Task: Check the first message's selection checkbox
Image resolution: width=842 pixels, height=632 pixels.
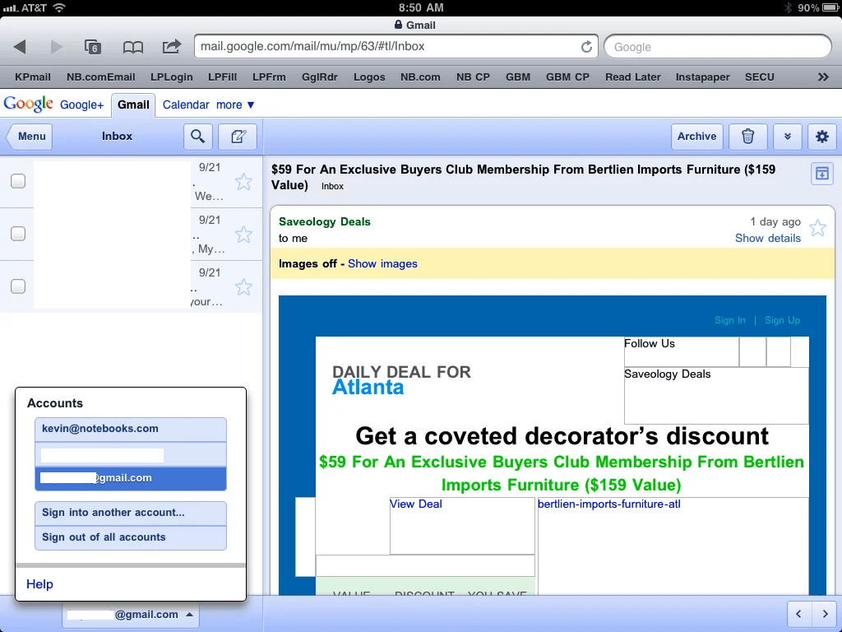Action: click(17, 181)
